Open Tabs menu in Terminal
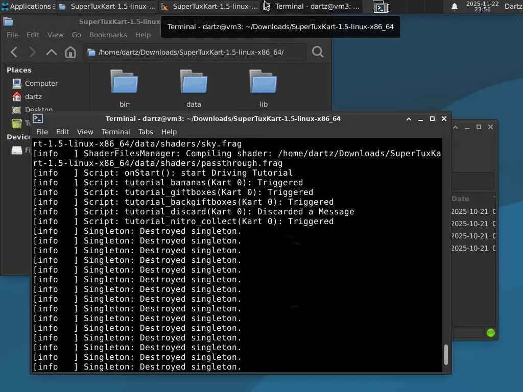The height and width of the screenshot is (392, 523). (x=146, y=132)
